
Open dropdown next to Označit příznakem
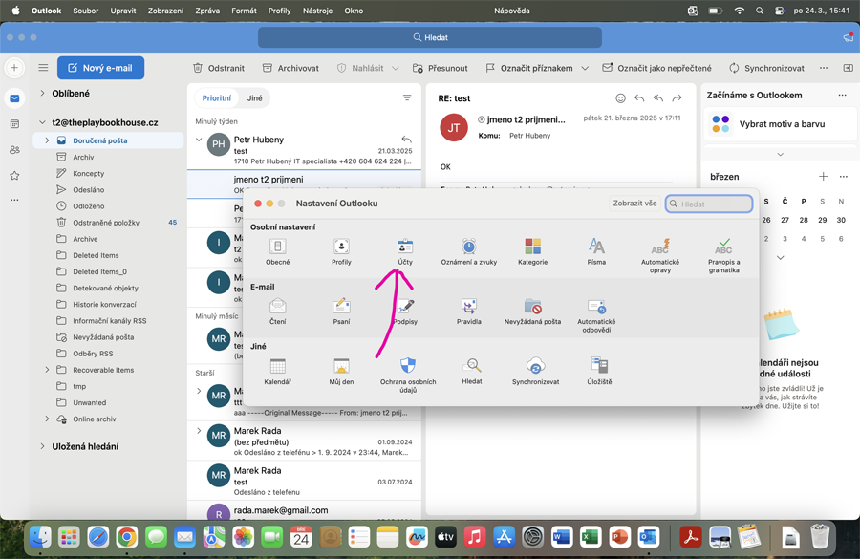click(585, 69)
